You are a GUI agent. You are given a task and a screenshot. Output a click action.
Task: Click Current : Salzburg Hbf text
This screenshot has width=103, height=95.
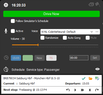point(19,83)
